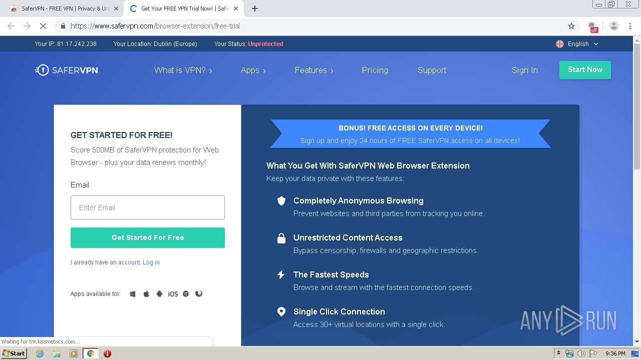641x360 pixels.
Task: Click the Chrome browser platform icon
Action: (x=186, y=294)
